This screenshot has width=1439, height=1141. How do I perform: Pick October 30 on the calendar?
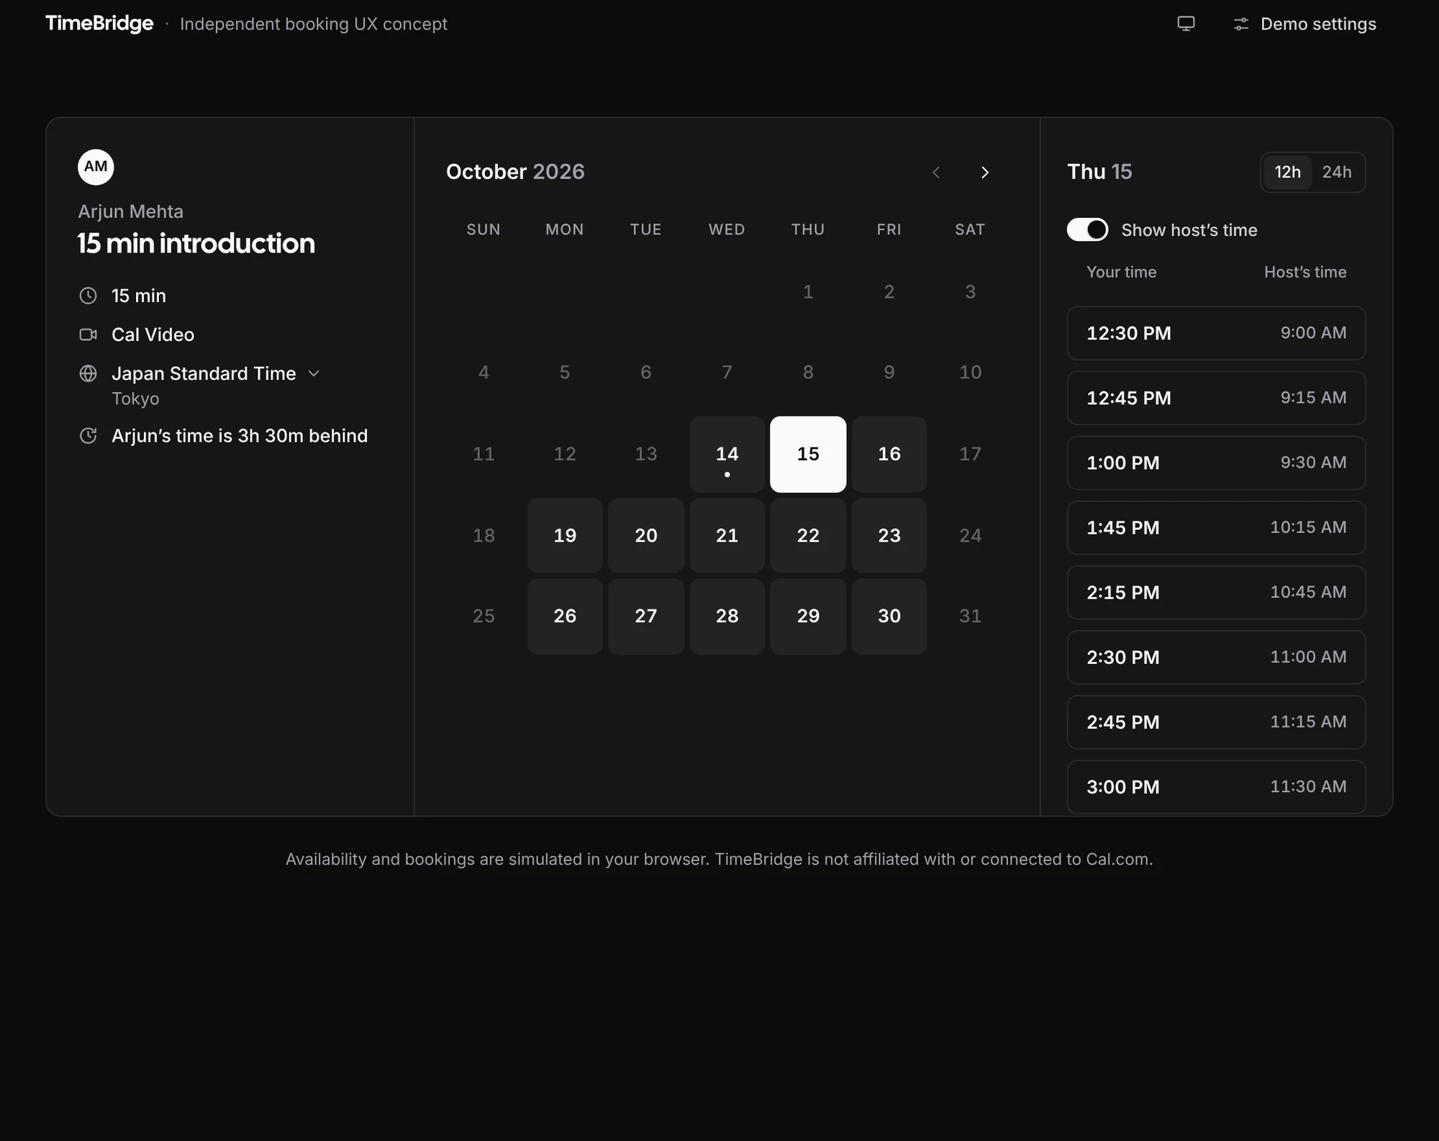(889, 616)
